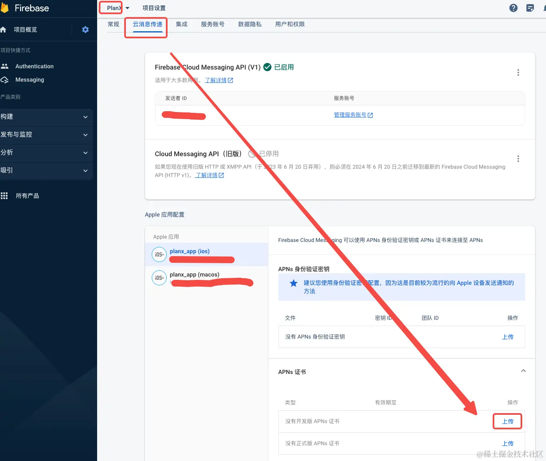Viewport: 546px width, 461px height.
Task: Click disabled status icon for legacy API
Action: pos(252,154)
